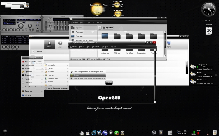Image resolution: width=219 pixels, height=136 pixels.
Task: Turn the large volume knob on audio player
Action: point(21,26)
